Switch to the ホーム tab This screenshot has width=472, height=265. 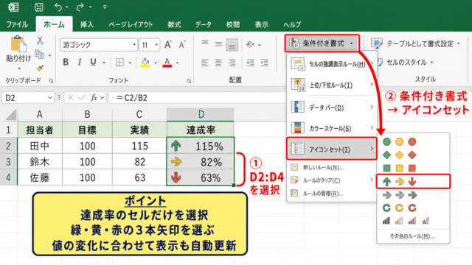pyautogui.click(x=54, y=24)
